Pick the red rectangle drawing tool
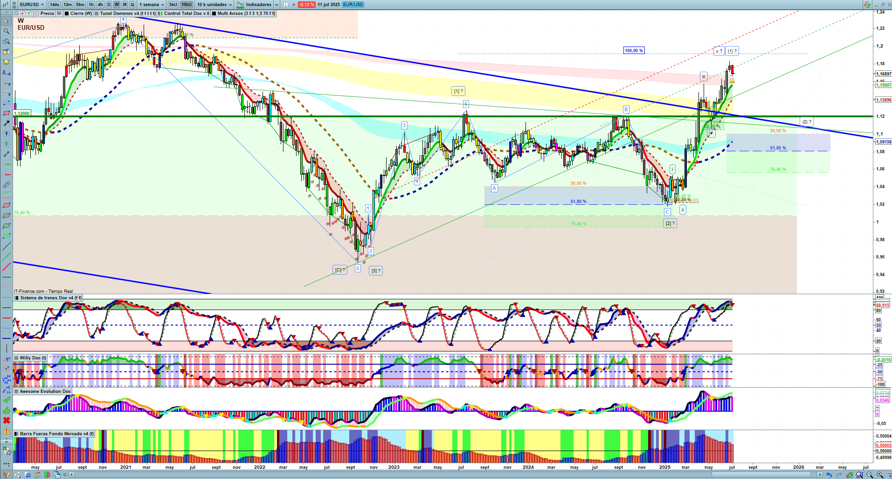The image size is (892, 479). click(7, 113)
